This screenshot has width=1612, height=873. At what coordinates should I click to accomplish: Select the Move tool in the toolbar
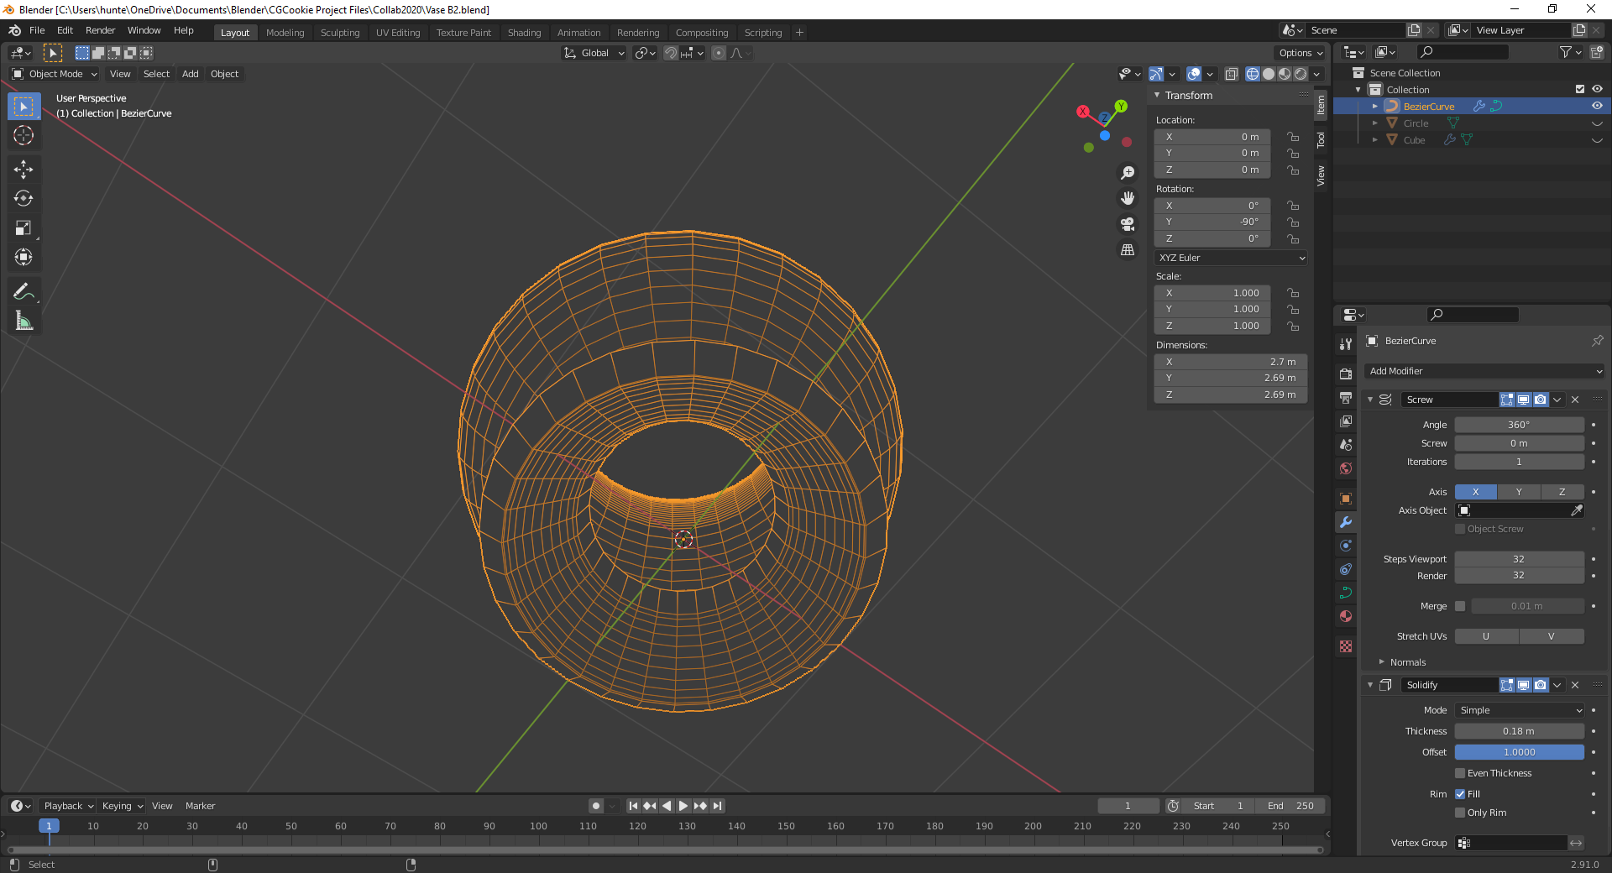24,170
